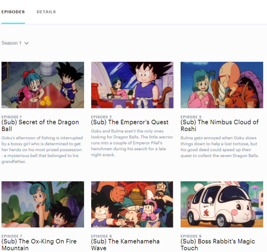
Task: Open "(Sub) The Emperor's Quest" title
Action: [130, 122]
